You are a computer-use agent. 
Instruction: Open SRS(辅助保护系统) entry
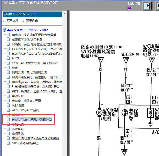click(25, 143)
